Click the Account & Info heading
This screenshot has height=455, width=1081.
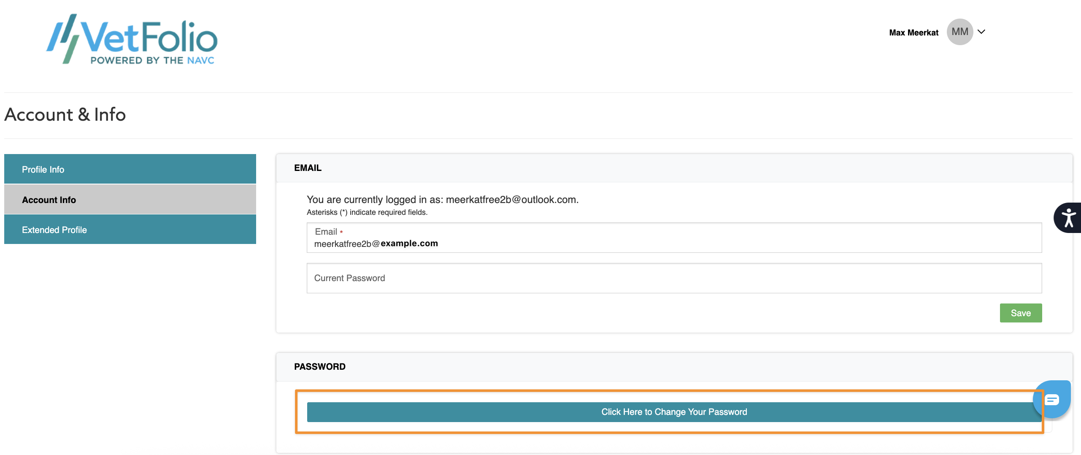point(65,114)
